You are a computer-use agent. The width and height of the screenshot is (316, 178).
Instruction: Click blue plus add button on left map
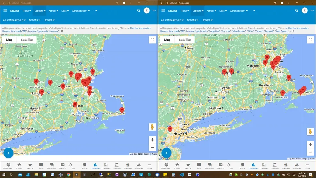click(9, 153)
